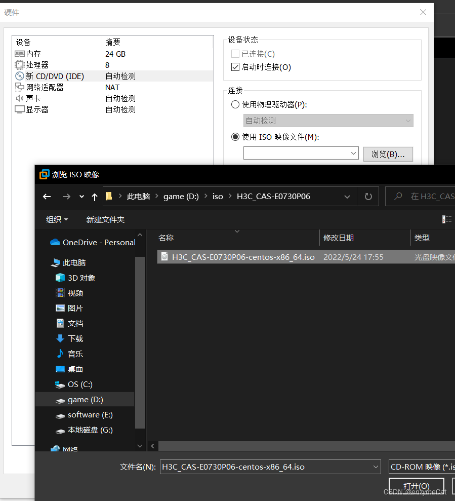Open game (D:) drive in sidebar
This screenshot has width=455, height=501.
point(85,399)
